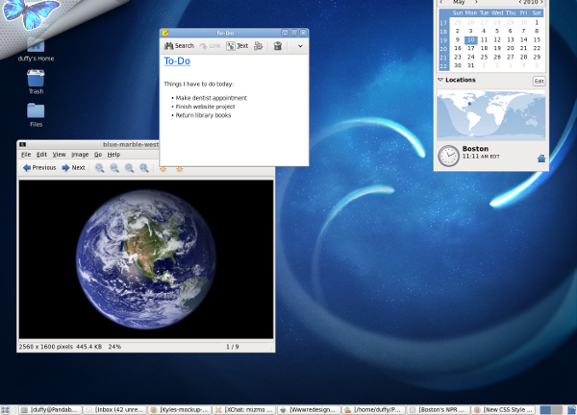The width and height of the screenshot is (577, 415).
Task: Click the Zoom Out magnifier icon
Action: point(114,168)
